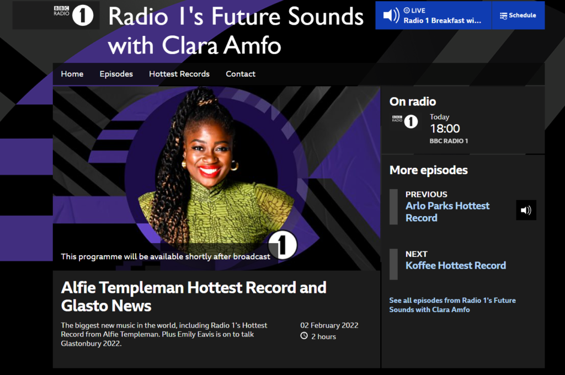The height and width of the screenshot is (375, 565).
Task: Click the Alfie Templeman episode title
Action: [x=194, y=297]
